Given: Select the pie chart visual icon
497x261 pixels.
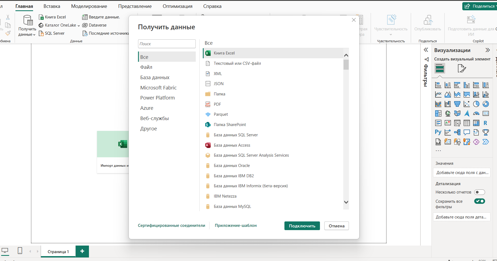Looking at the screenshot, I should click(x=476, y=104).
